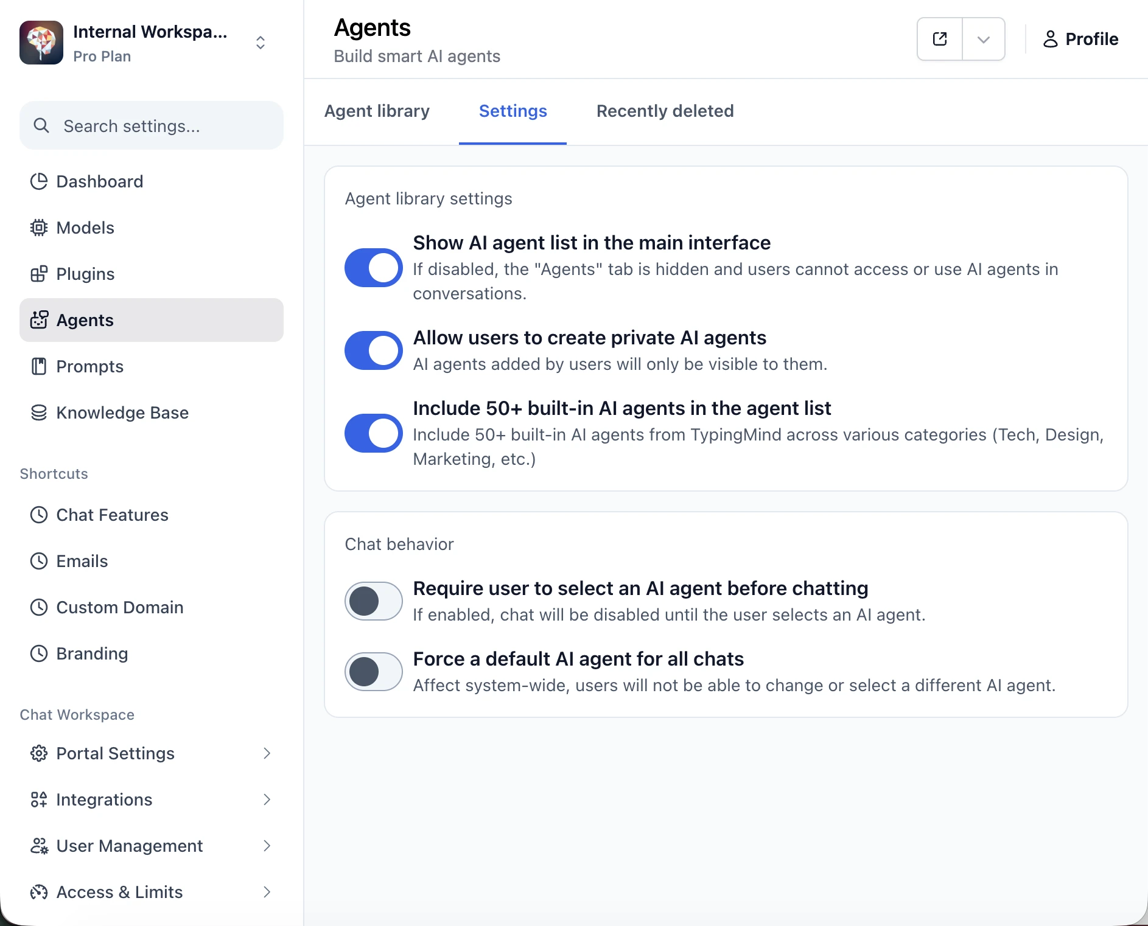Screen dimensions: 1148x926
Task: Open the Chat Features shortcut
Action: pyautogui.click(x=152, y=515)
